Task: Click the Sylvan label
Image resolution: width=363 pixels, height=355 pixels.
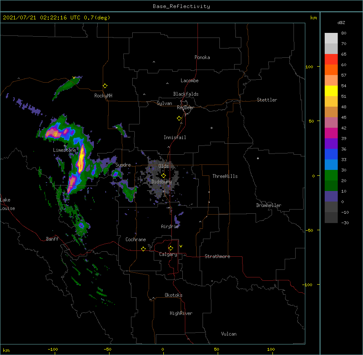Action: [164, 103]
